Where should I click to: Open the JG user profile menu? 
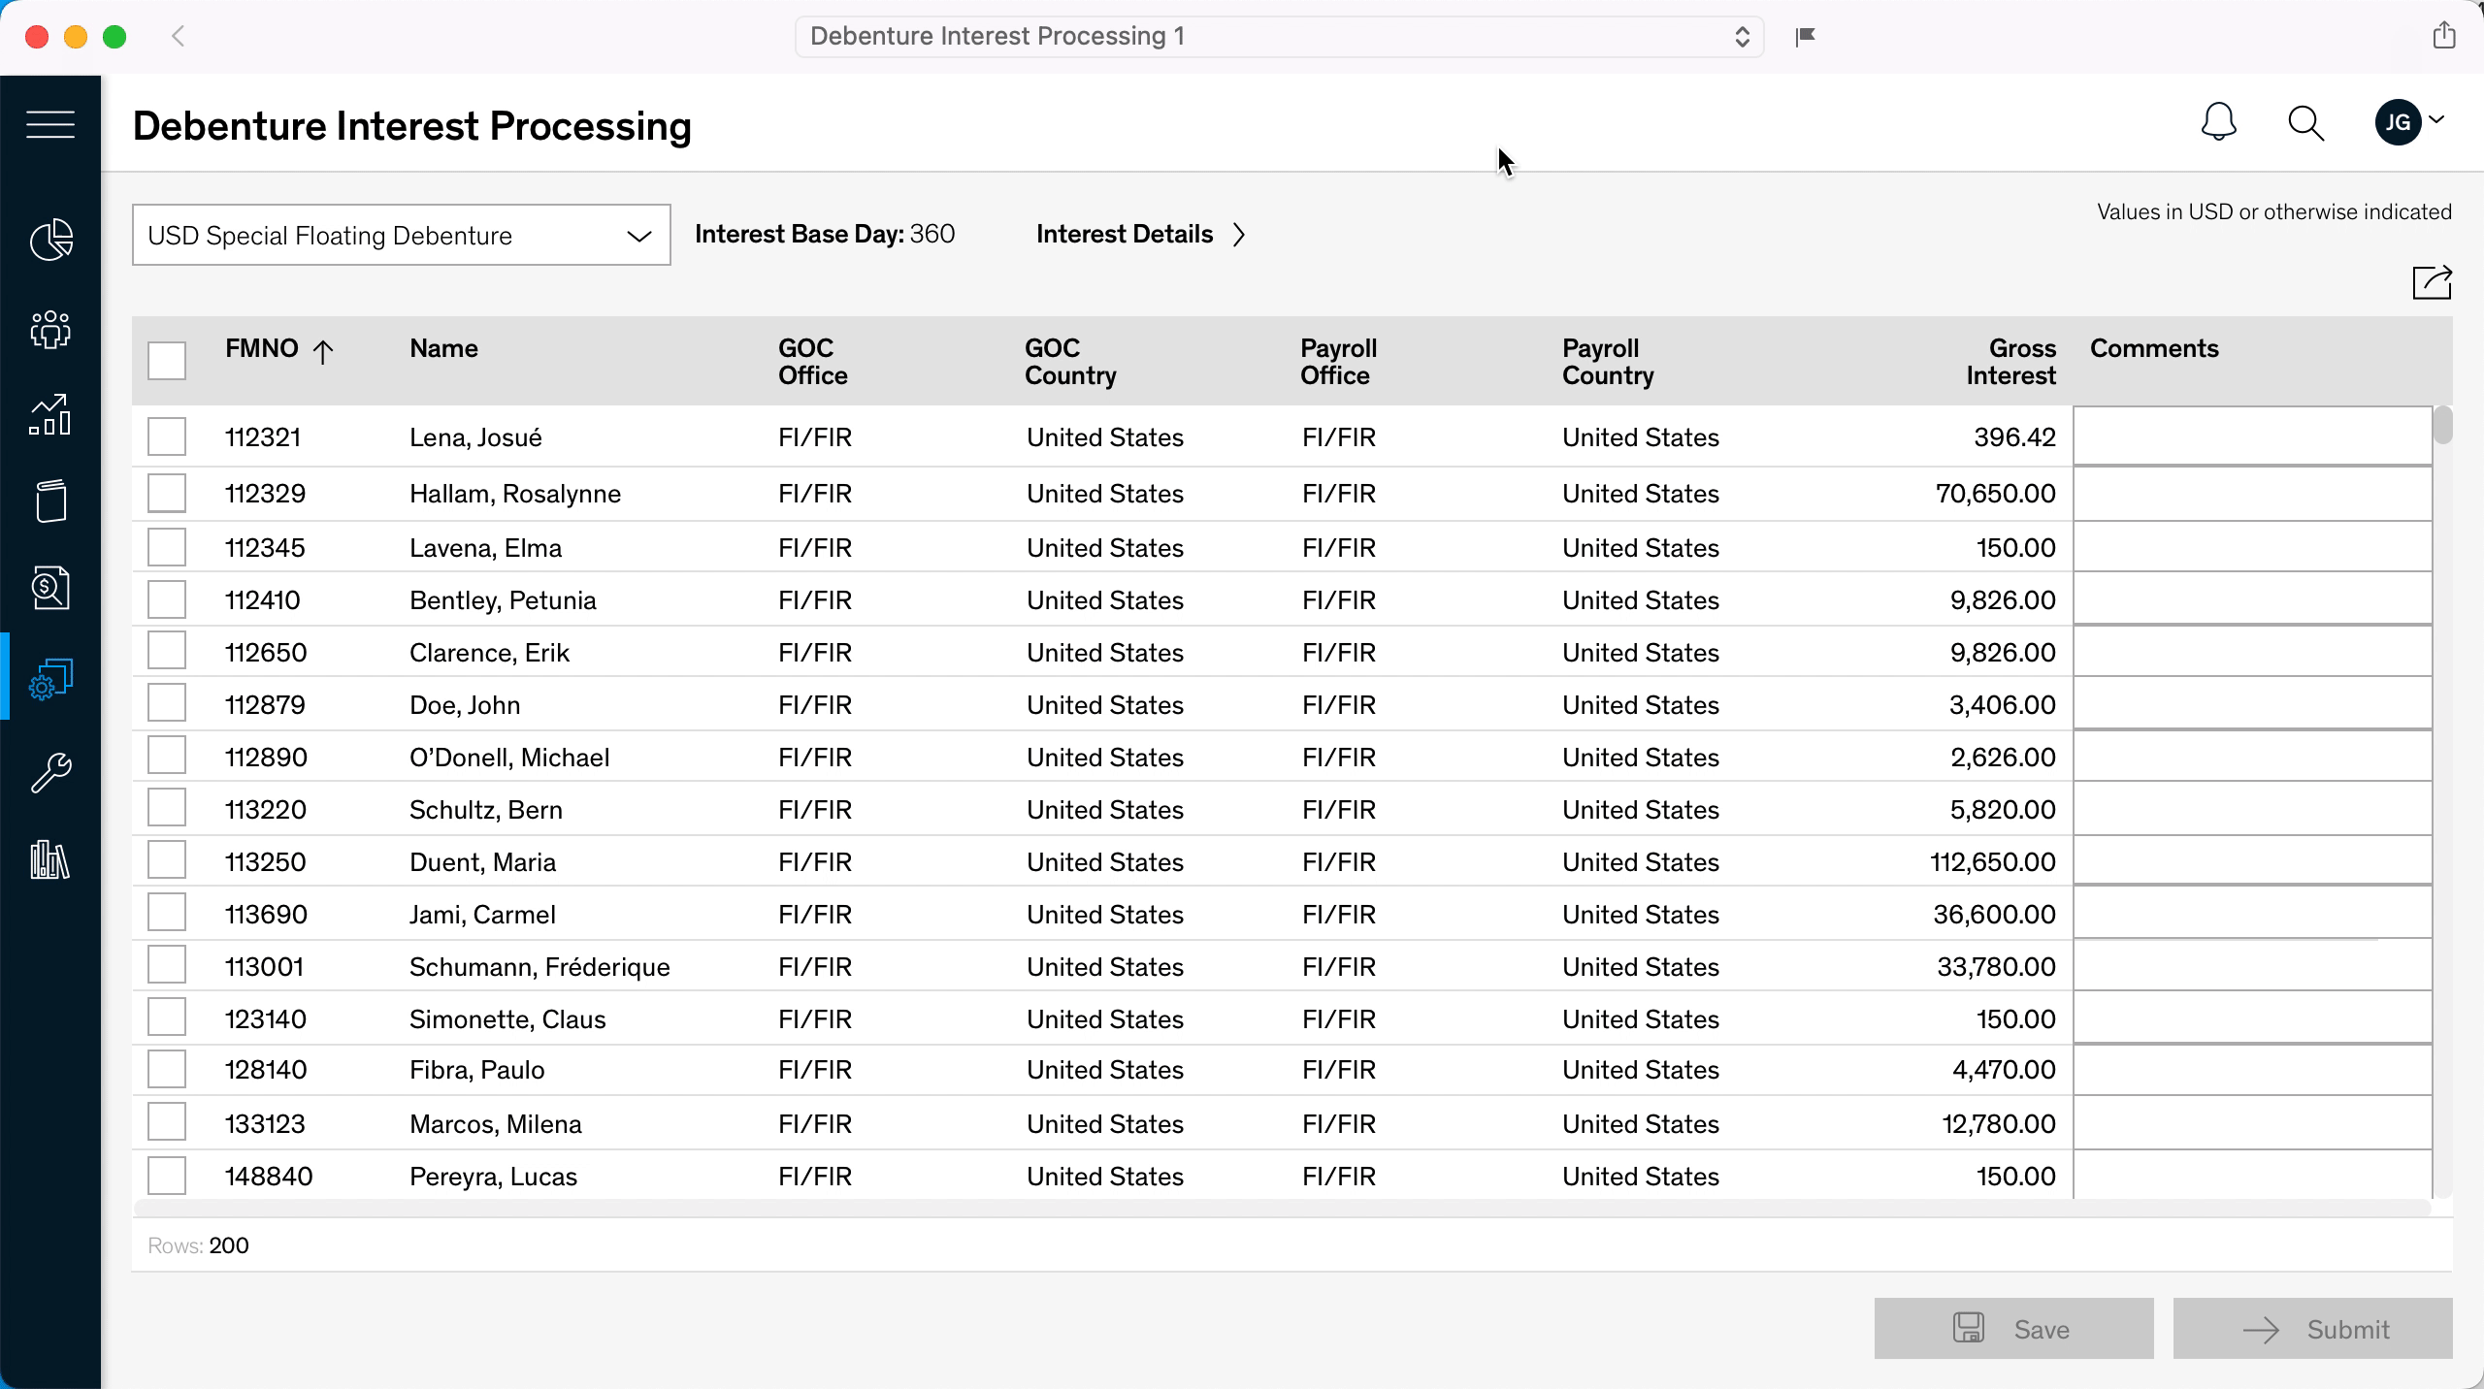click(2409, 122)
